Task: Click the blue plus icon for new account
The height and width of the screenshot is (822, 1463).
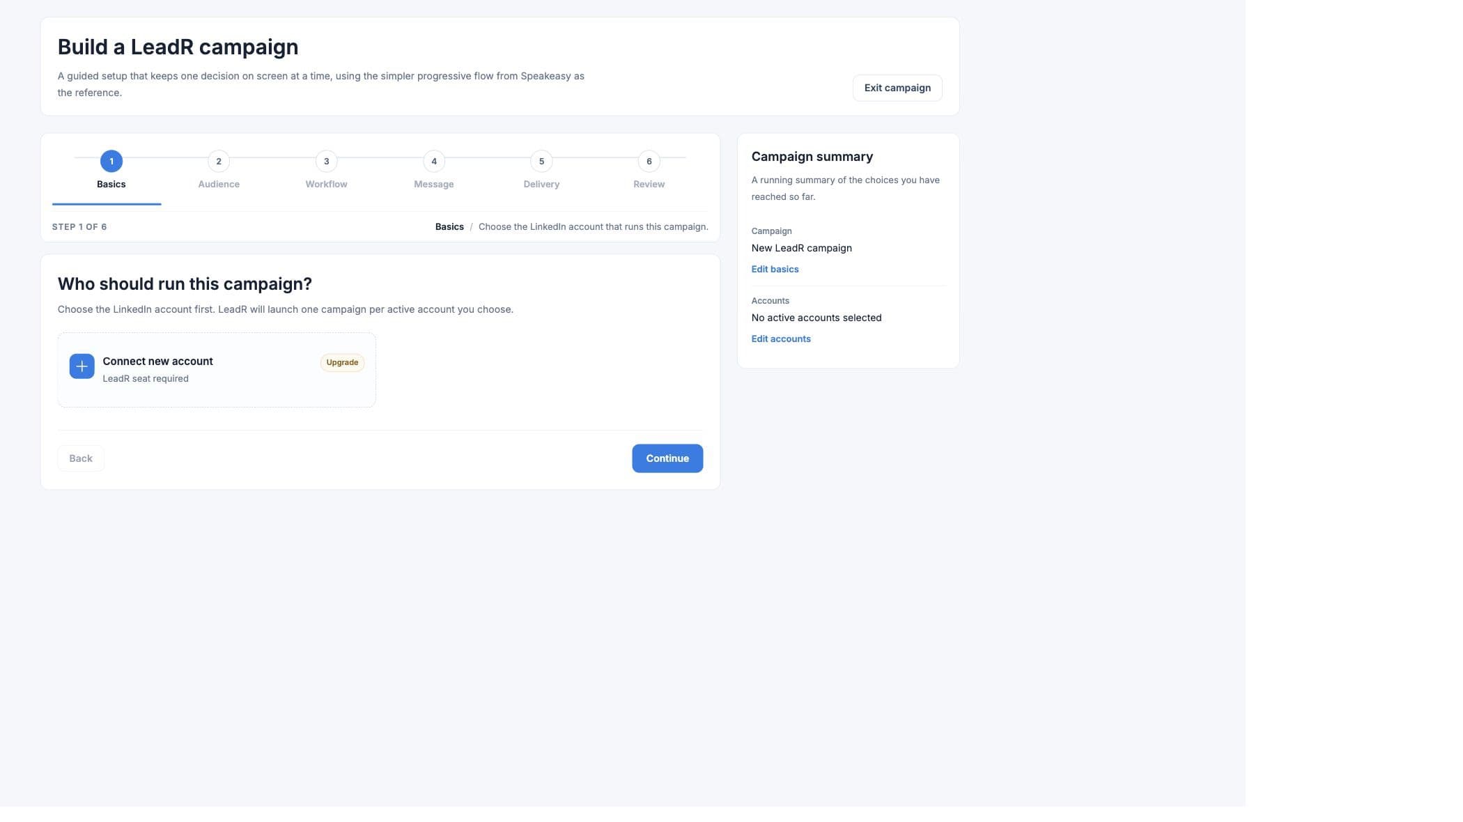Action: point(82,366)
